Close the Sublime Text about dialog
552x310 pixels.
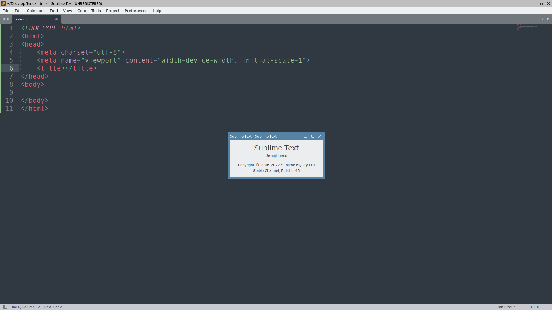320,136
